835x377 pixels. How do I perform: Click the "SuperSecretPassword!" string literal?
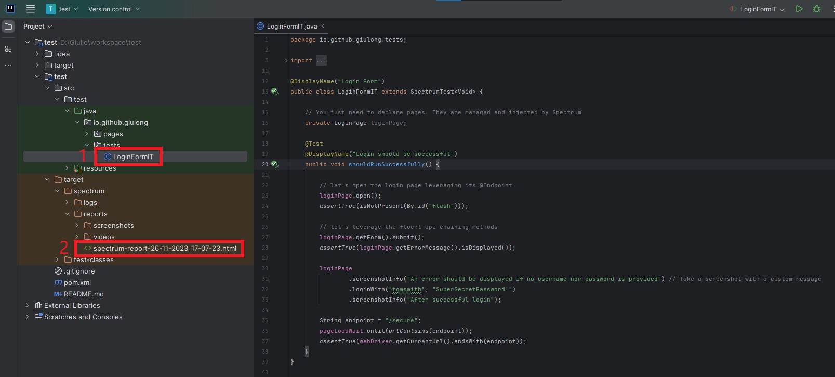pos(472,289)
